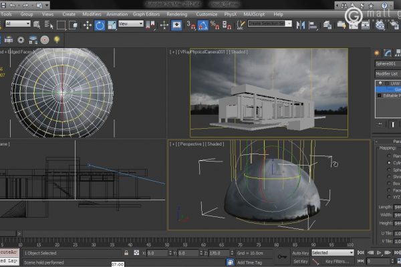Open the Group menu
Screen dimensions: 401x267
pyautogui.click(x=27, y=14)
